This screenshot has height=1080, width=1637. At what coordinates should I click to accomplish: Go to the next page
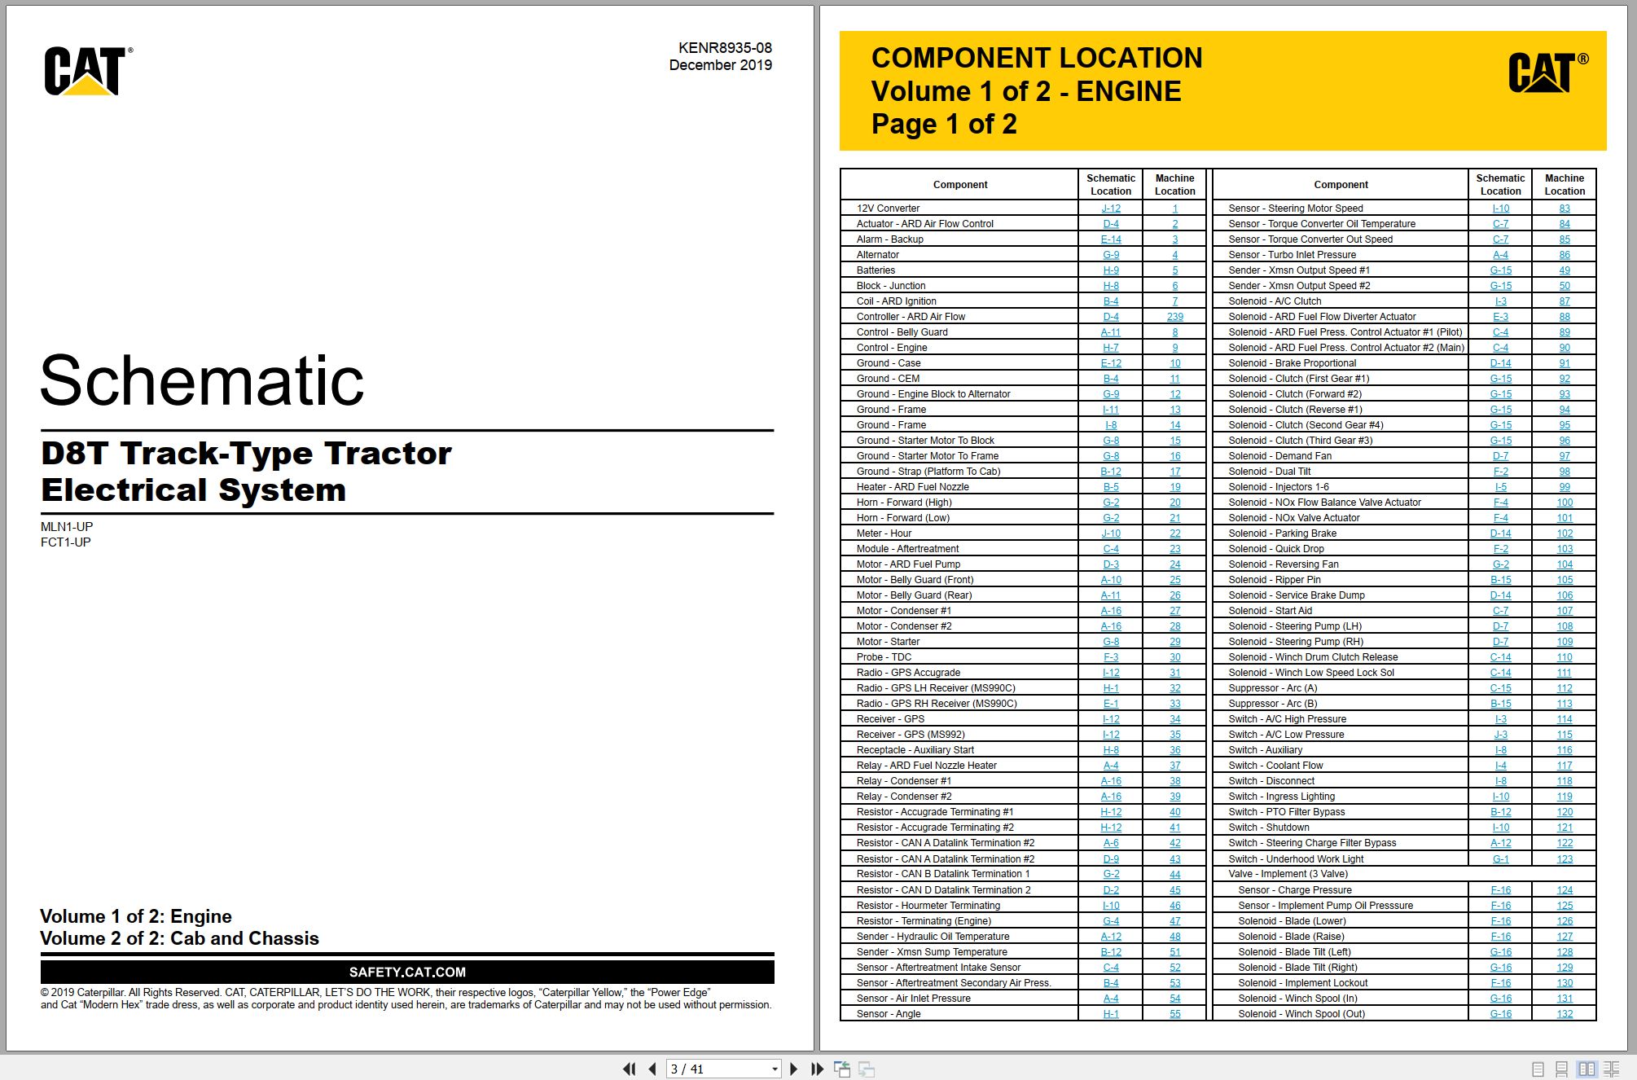pos(794,1069)
